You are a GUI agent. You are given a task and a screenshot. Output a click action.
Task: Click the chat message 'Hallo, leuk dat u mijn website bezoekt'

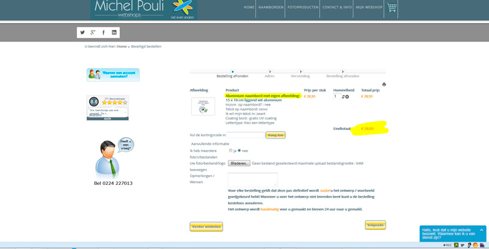tap(449, 234)
